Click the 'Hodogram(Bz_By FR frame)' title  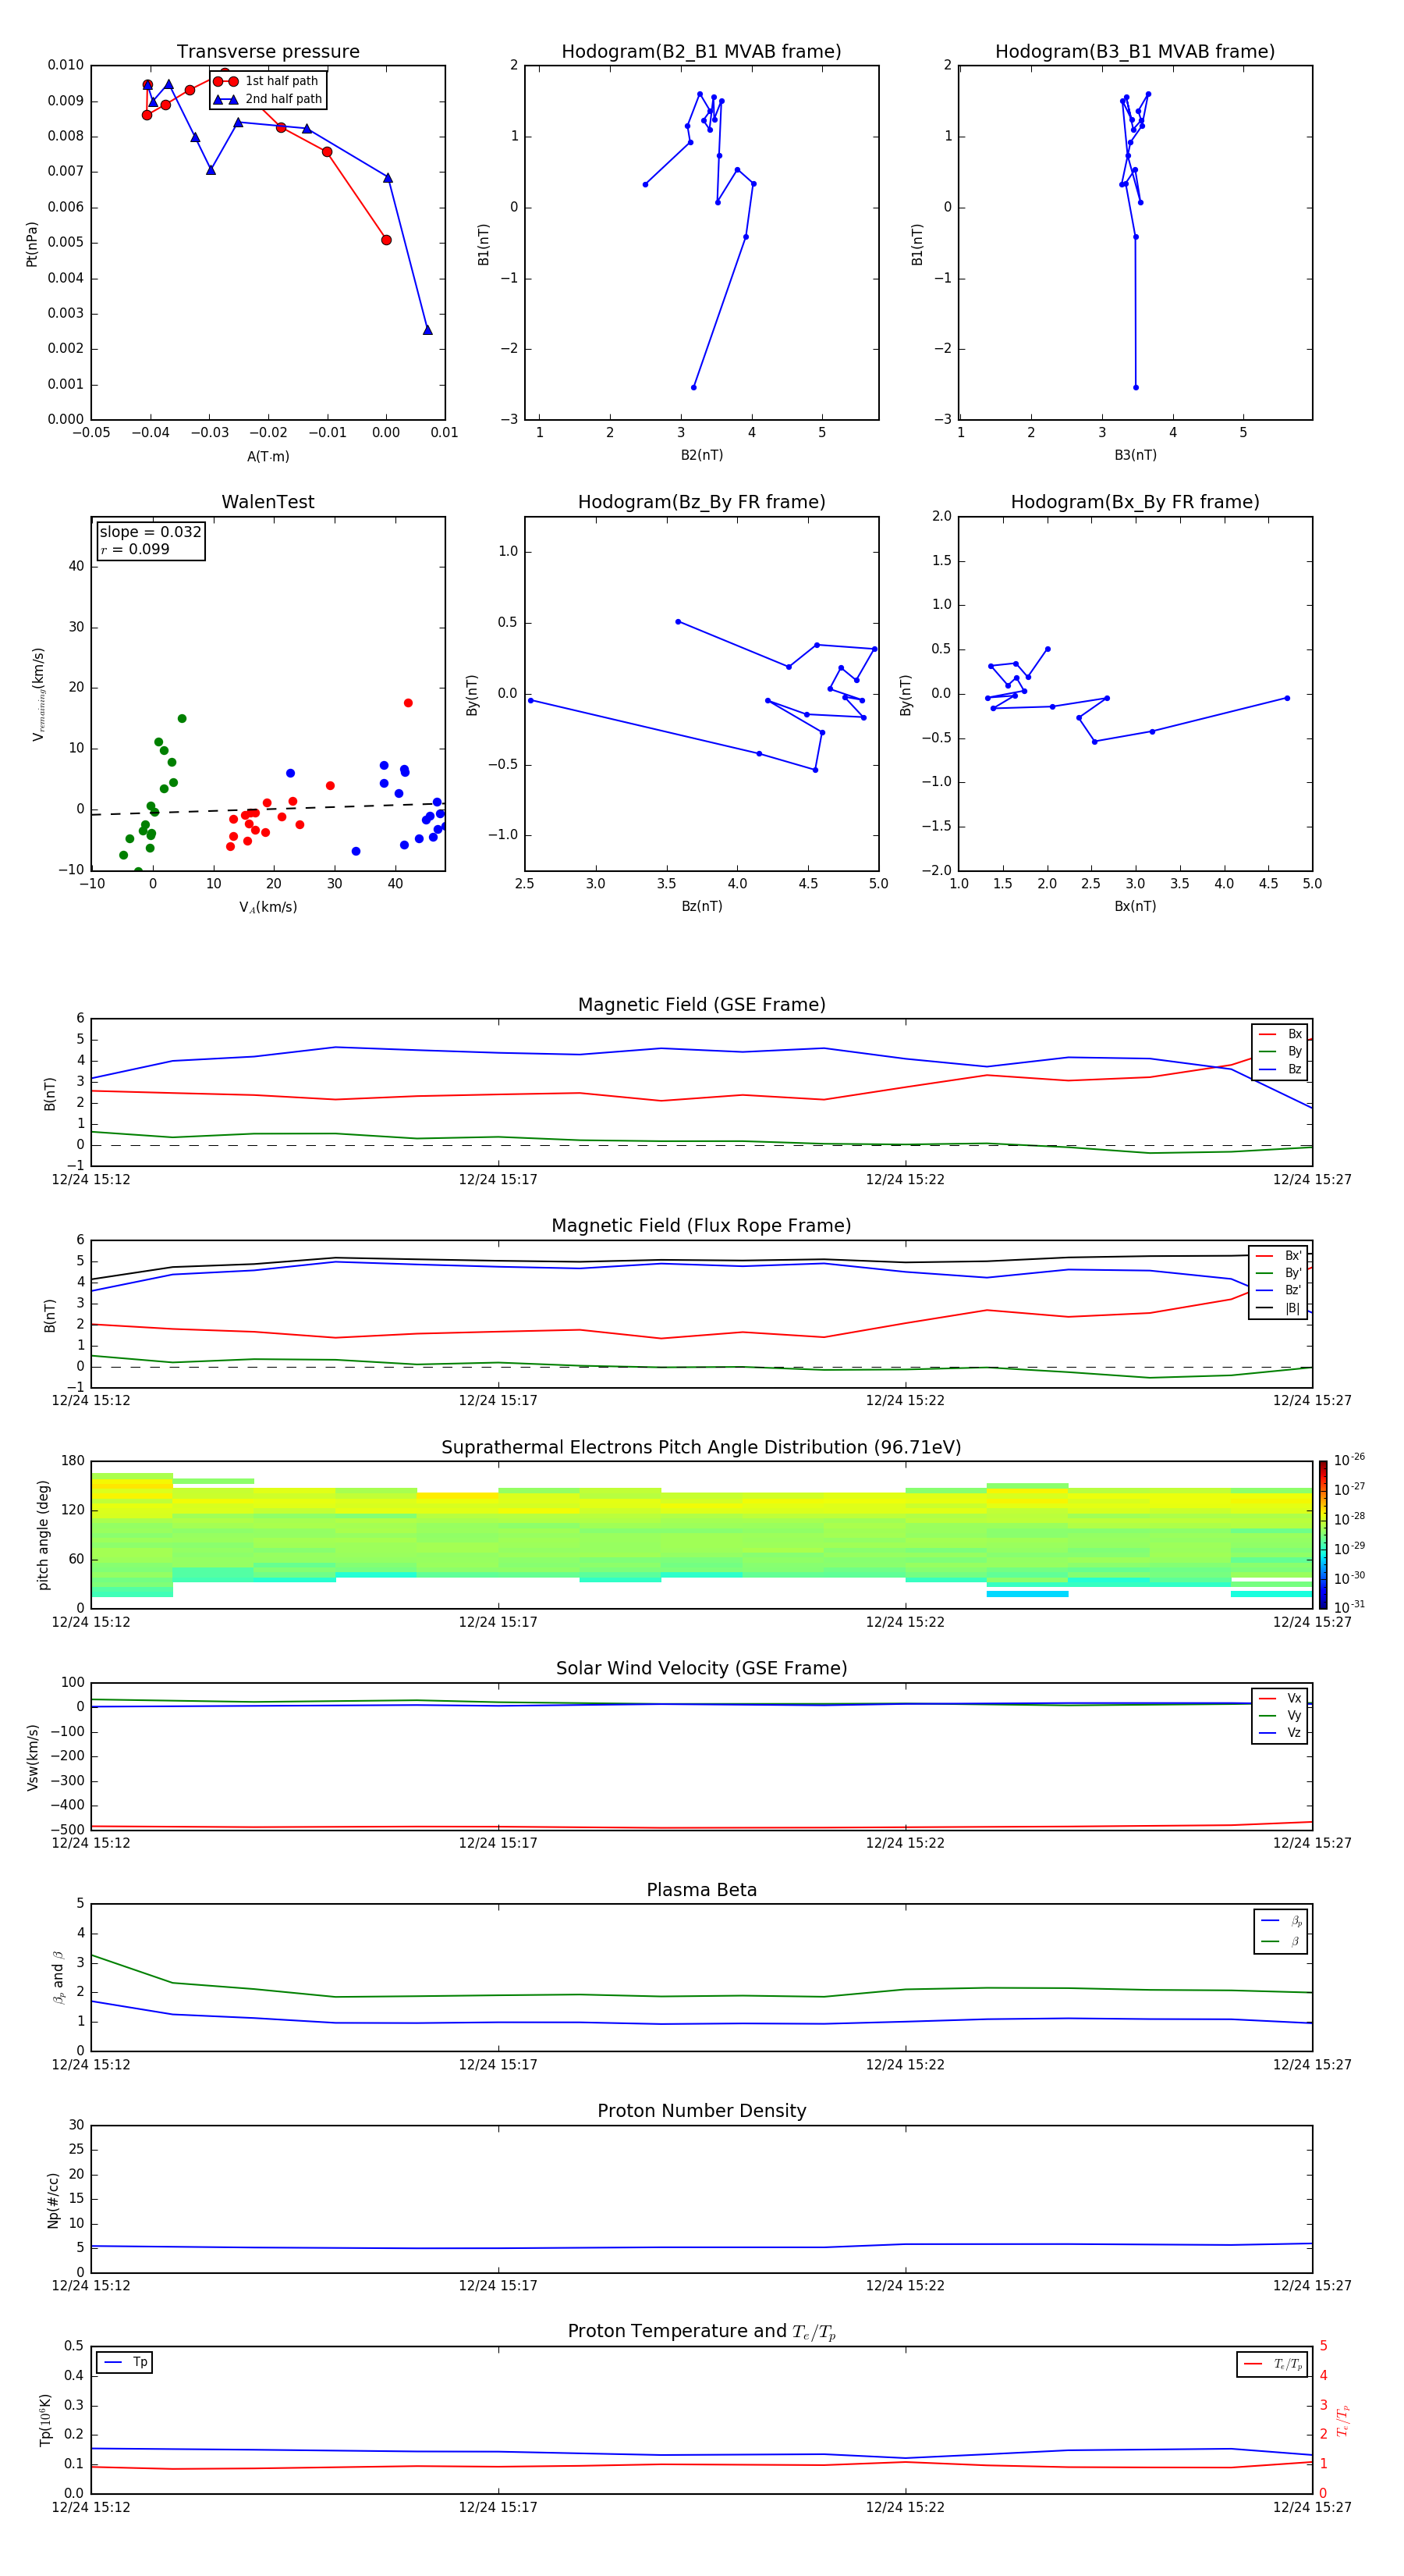click(x=701, y=502)
